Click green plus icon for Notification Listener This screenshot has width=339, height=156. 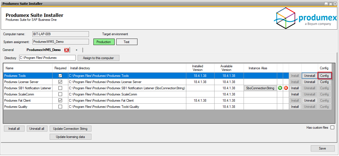tap(280, 88)
